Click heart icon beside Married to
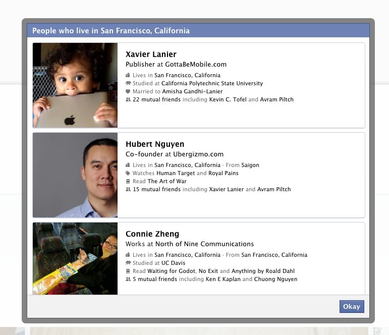Viewport: 389px width, 335px height. click(x=128, y=91)
